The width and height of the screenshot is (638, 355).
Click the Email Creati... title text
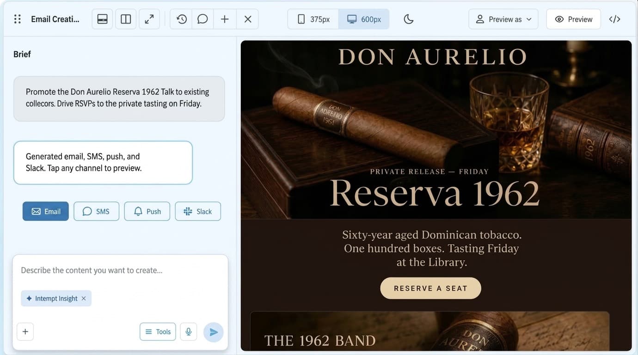55,19
